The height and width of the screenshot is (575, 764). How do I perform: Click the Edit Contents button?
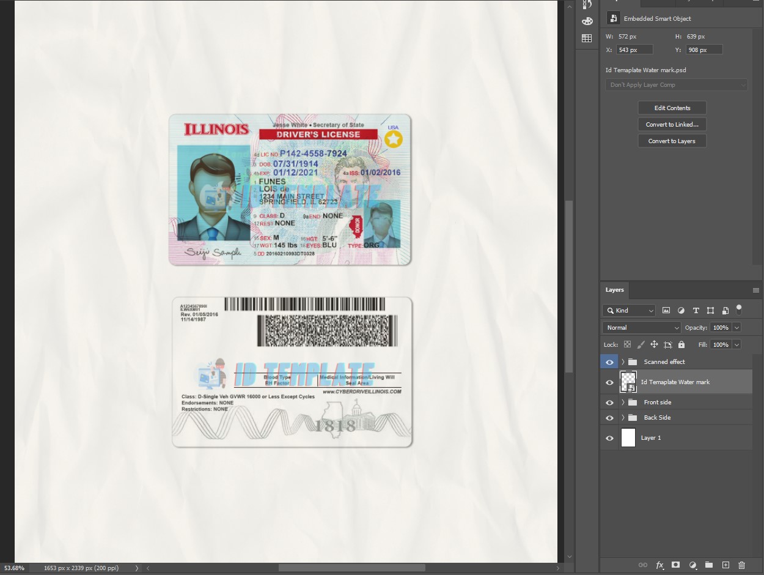(x=672, y=108)
